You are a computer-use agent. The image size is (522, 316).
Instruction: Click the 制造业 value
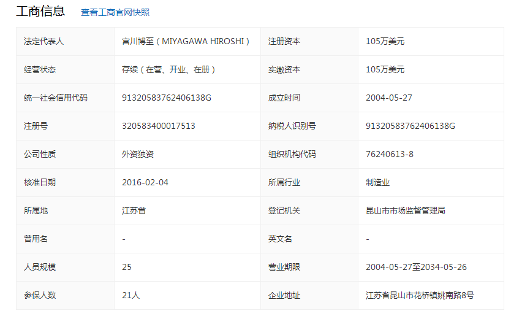tap(378, 182)
